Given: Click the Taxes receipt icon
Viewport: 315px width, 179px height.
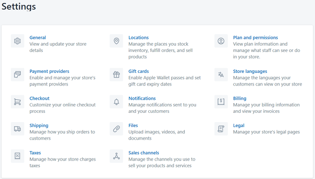Looking at the screenshot, I should pyautogui.click(x=17, y=156).
